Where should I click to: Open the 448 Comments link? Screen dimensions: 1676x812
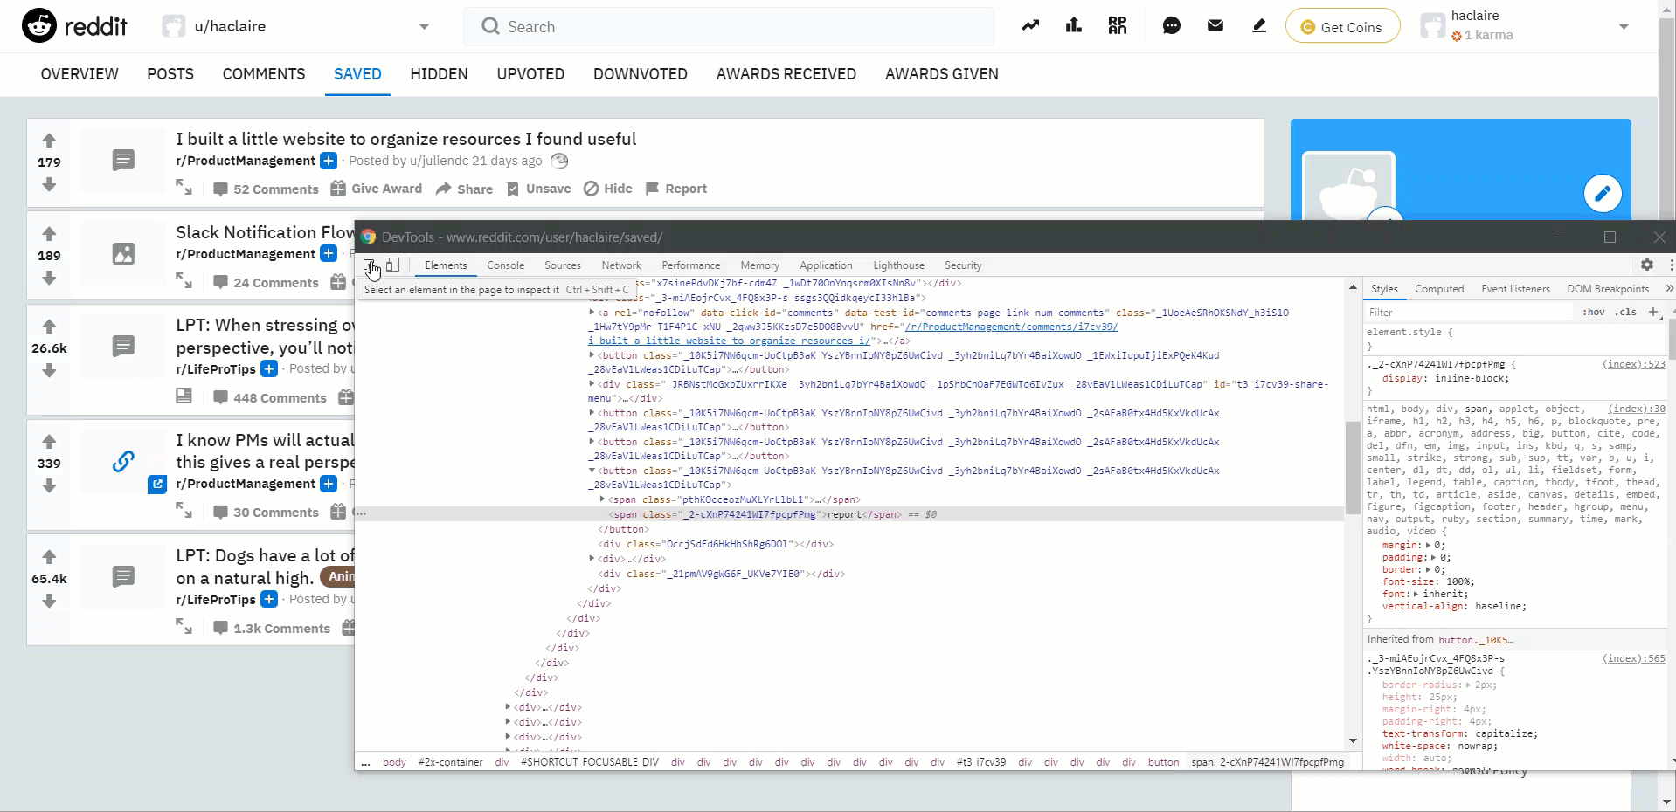point(270,397)
